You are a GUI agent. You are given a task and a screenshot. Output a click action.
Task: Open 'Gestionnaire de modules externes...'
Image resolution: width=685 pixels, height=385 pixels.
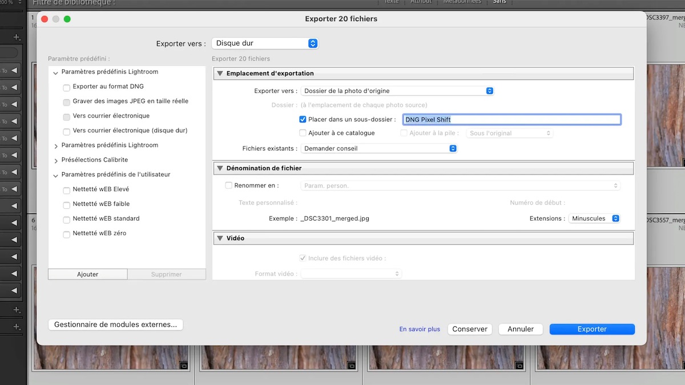point(115,325)
